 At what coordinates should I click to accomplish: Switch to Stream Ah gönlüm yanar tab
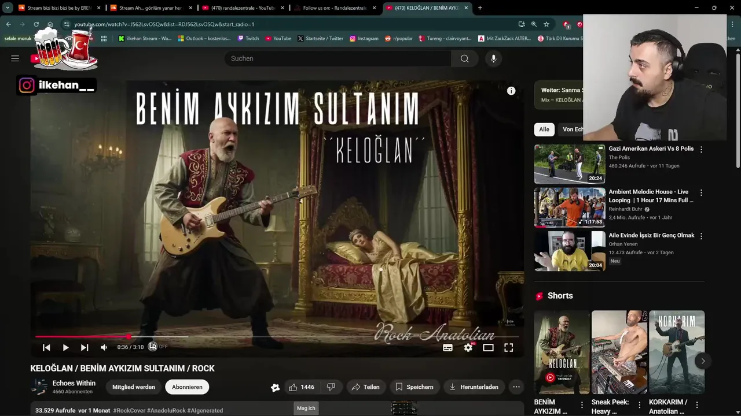[x=151, y=8]
